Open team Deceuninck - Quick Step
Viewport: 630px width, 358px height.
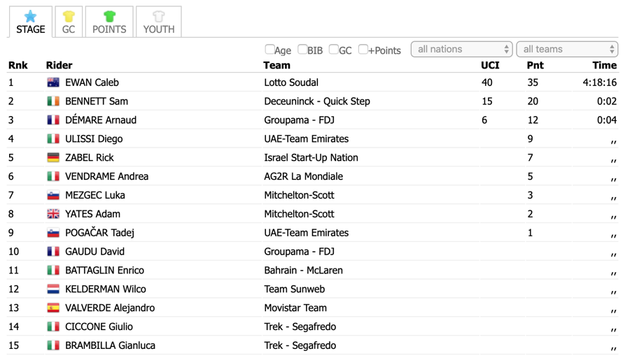pyautogui.click(x=317, y=101)
